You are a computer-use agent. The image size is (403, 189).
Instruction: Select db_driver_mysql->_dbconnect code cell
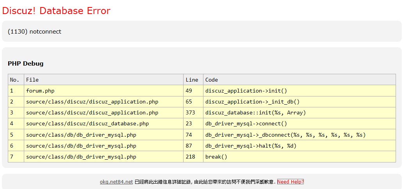[x=300, y=135]
